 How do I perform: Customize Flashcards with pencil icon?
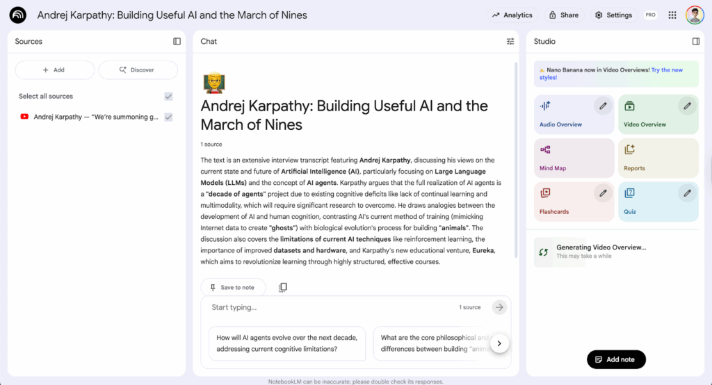[603, 193]
